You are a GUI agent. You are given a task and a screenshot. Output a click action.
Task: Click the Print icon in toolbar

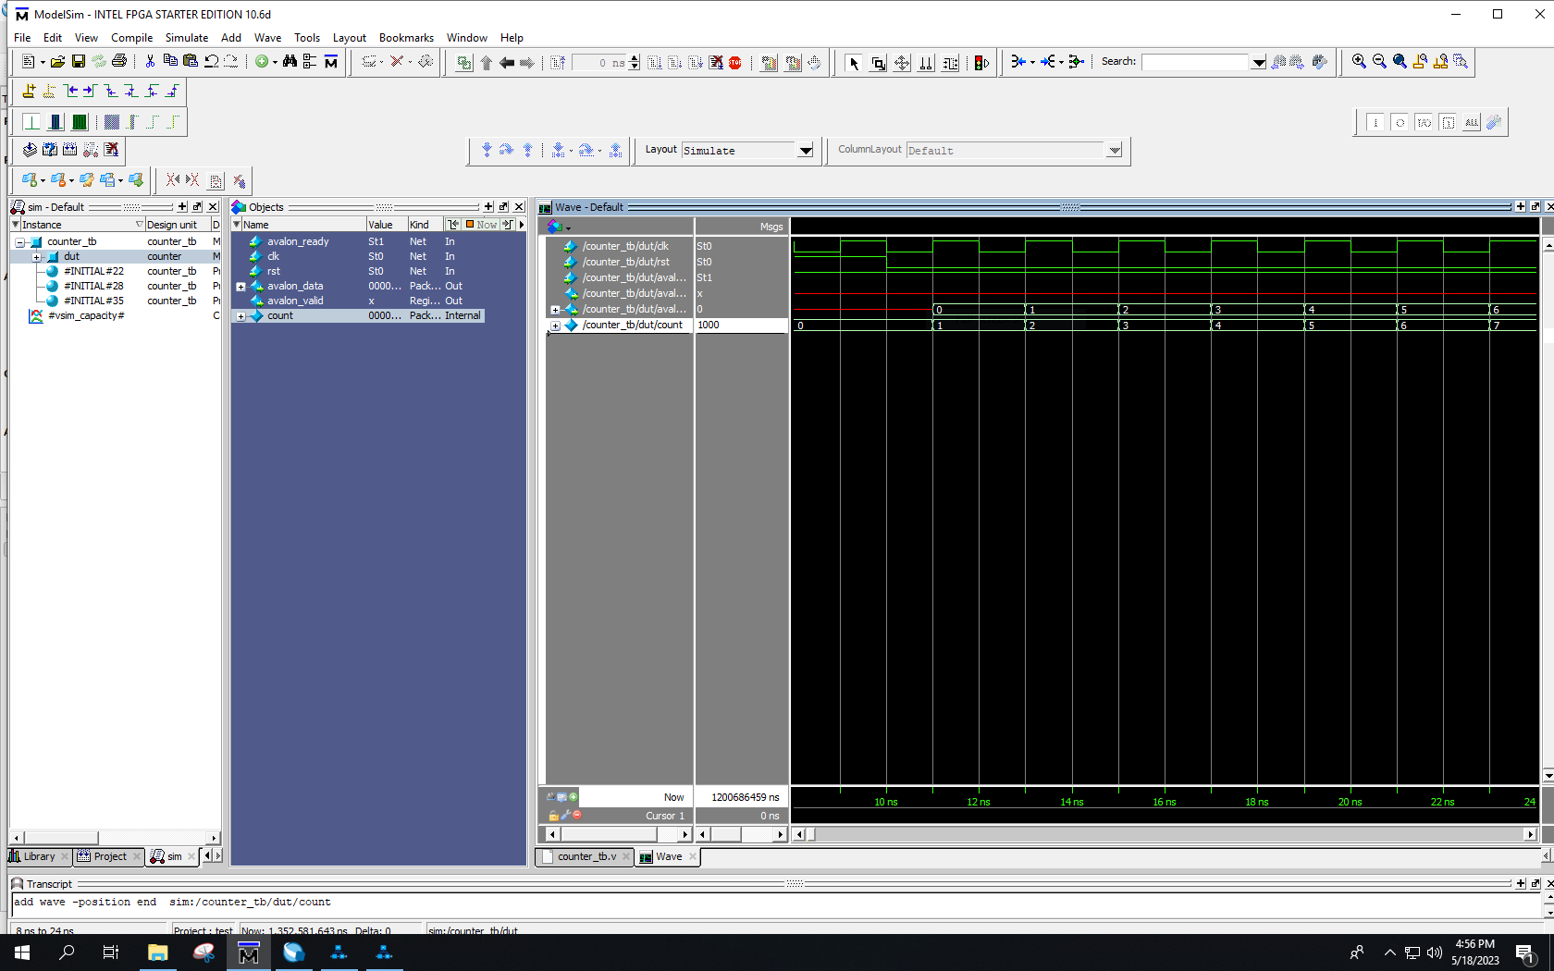[119, 62]
